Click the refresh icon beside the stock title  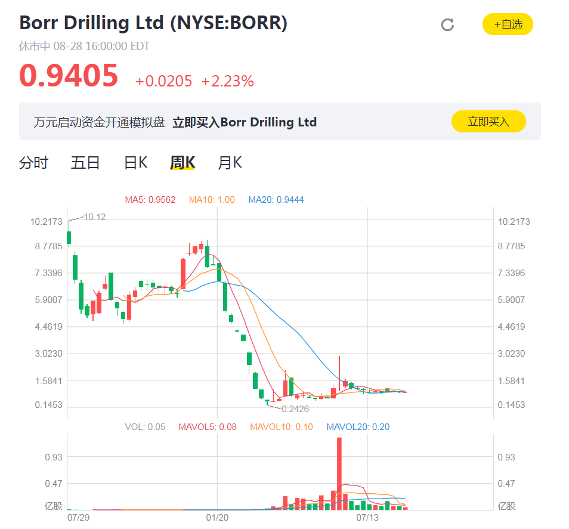click(x=447, y=24)
